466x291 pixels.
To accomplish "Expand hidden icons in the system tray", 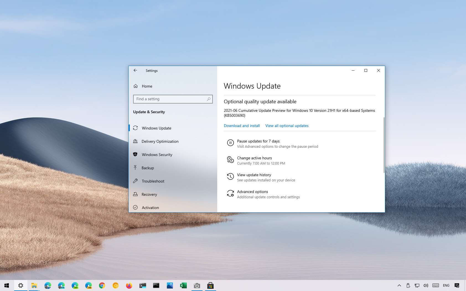I will (x=399, y=285).
